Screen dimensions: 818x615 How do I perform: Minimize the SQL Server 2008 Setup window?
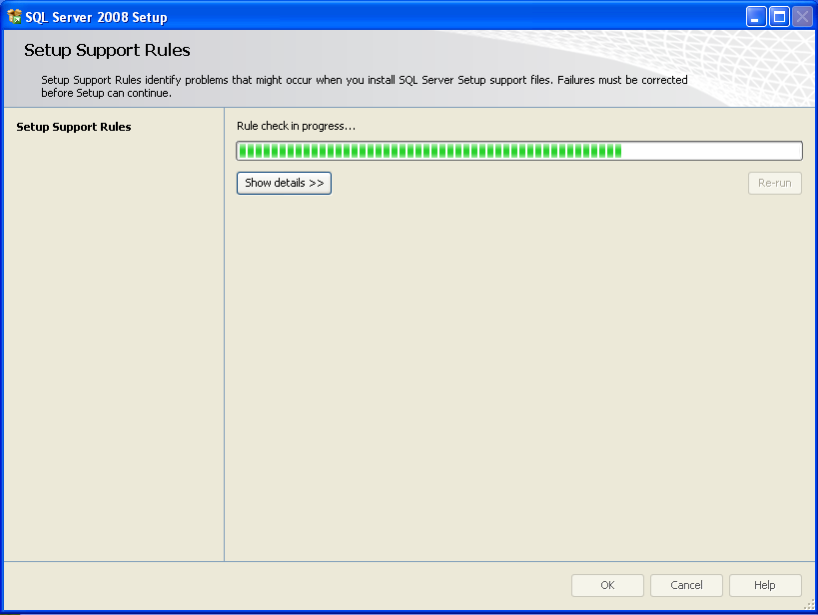click(756, 17)
